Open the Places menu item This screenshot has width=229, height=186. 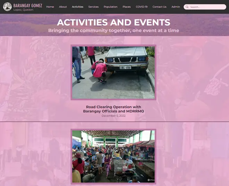pos(127,7)
